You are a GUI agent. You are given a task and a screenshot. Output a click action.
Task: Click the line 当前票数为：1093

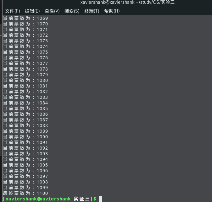click(25, 154)
